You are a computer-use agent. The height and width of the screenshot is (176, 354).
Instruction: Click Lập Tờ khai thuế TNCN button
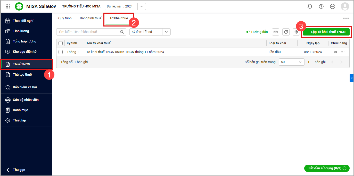[326, 32]
